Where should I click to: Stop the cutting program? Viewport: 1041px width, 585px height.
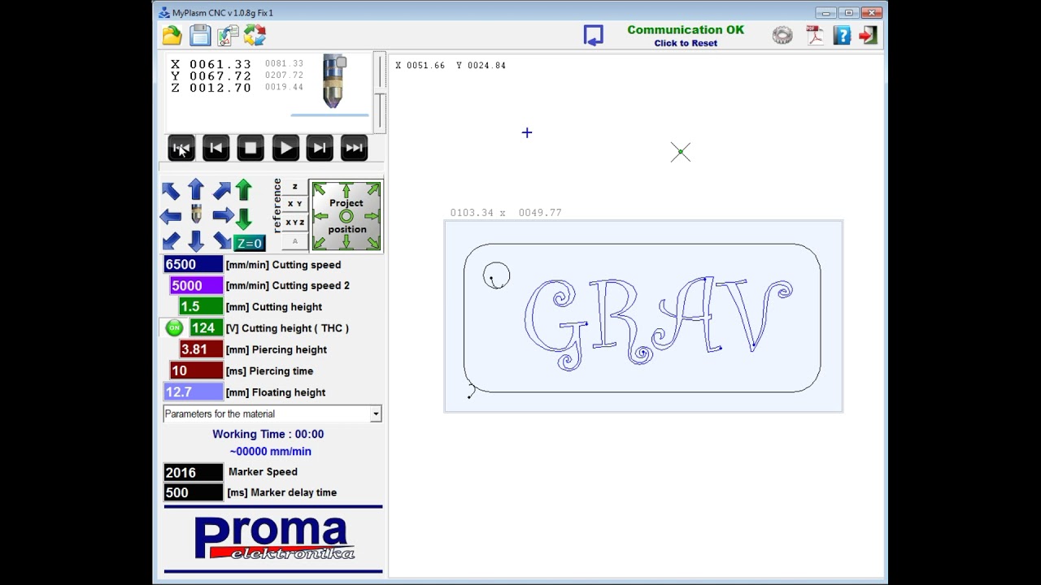click(250, 148)
